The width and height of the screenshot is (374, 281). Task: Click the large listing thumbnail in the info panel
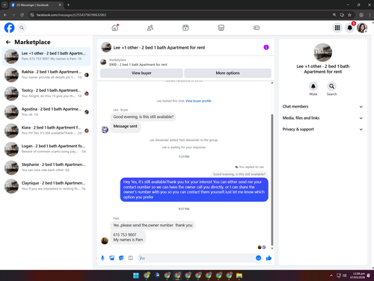point(322,52)
